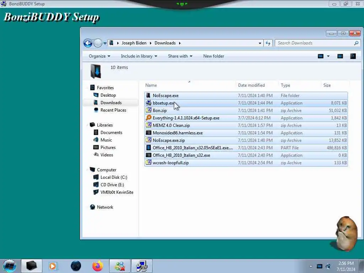The height and width of the screenshot is (273, 364).
Task: Click the 51,032 KB size cell
Action: (x=338, y=111)
